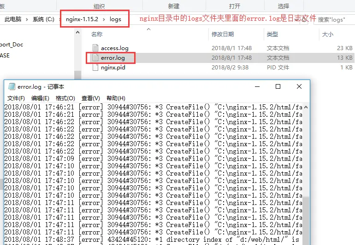Click the ribbon group label 打开

click(235, 6)
